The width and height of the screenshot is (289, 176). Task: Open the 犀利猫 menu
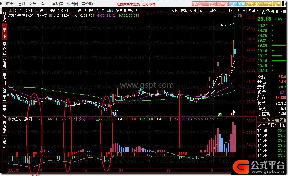coord(57,4)
